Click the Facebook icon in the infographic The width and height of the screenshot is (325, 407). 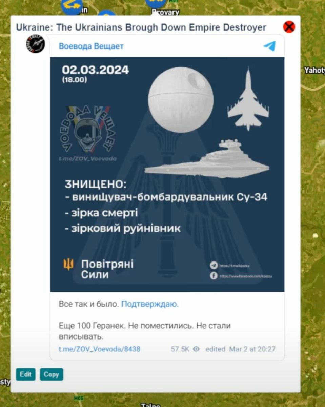(x=214, y=276)
